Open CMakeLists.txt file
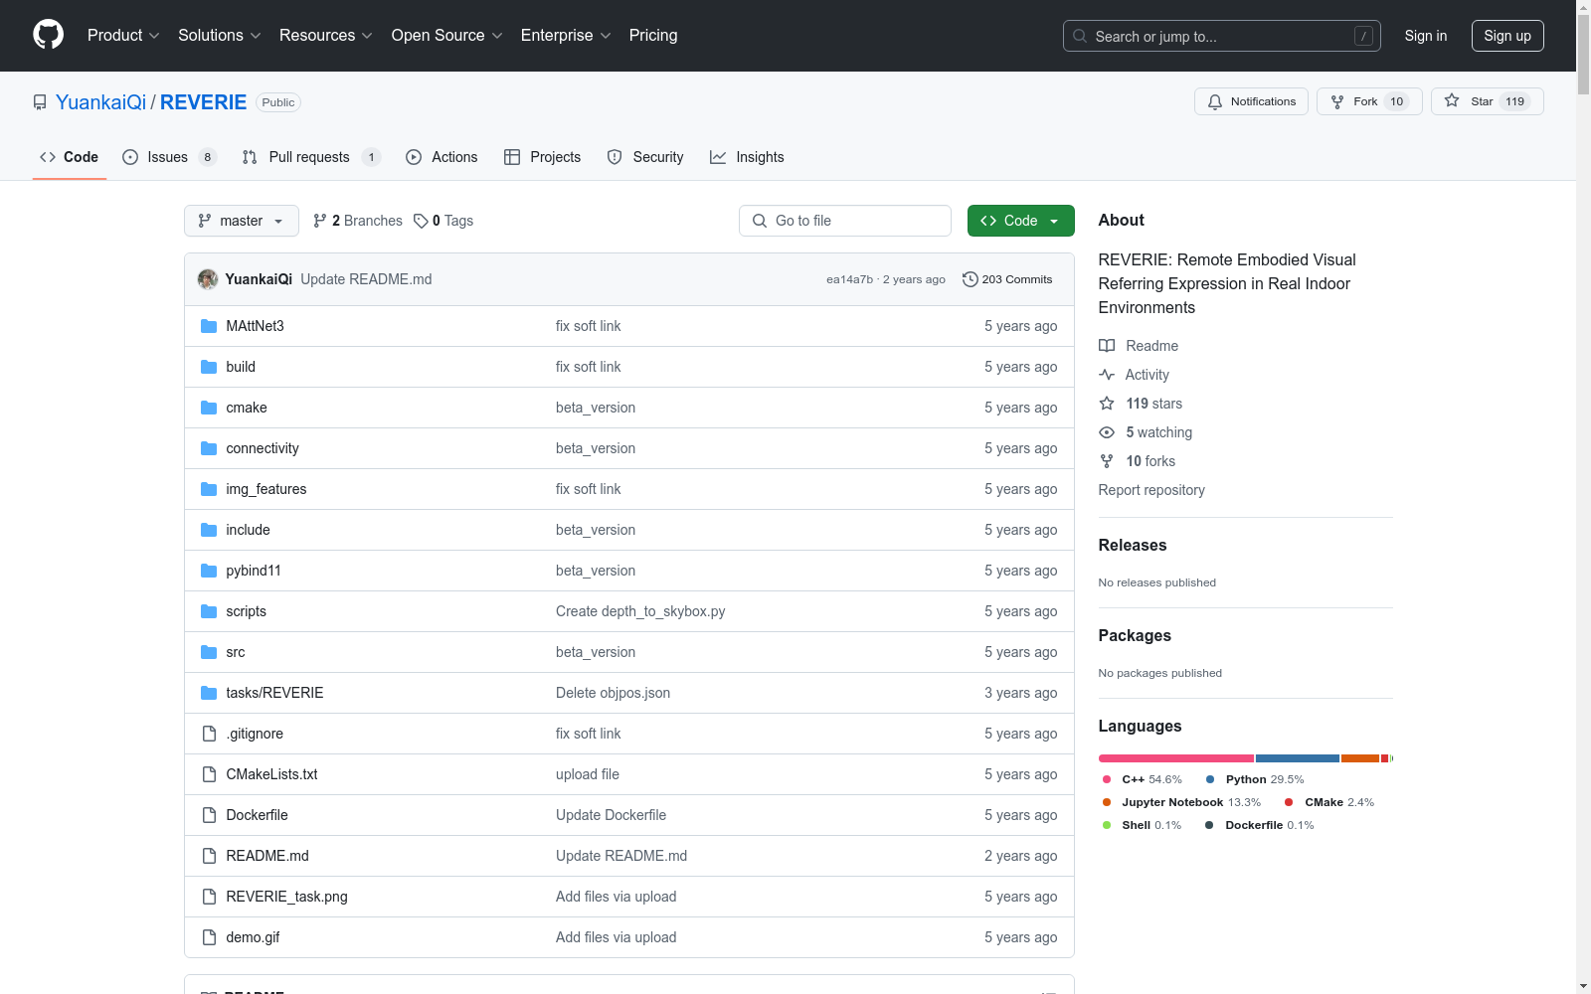This screenshot has width=1591, height=994. [271, 774]
